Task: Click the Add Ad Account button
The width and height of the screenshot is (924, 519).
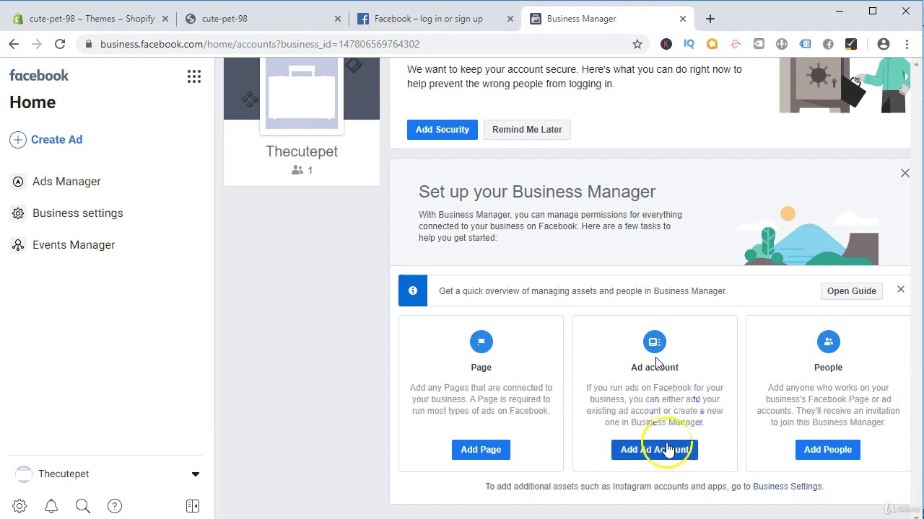Action: pyautogui.click(x=655, y=450)
